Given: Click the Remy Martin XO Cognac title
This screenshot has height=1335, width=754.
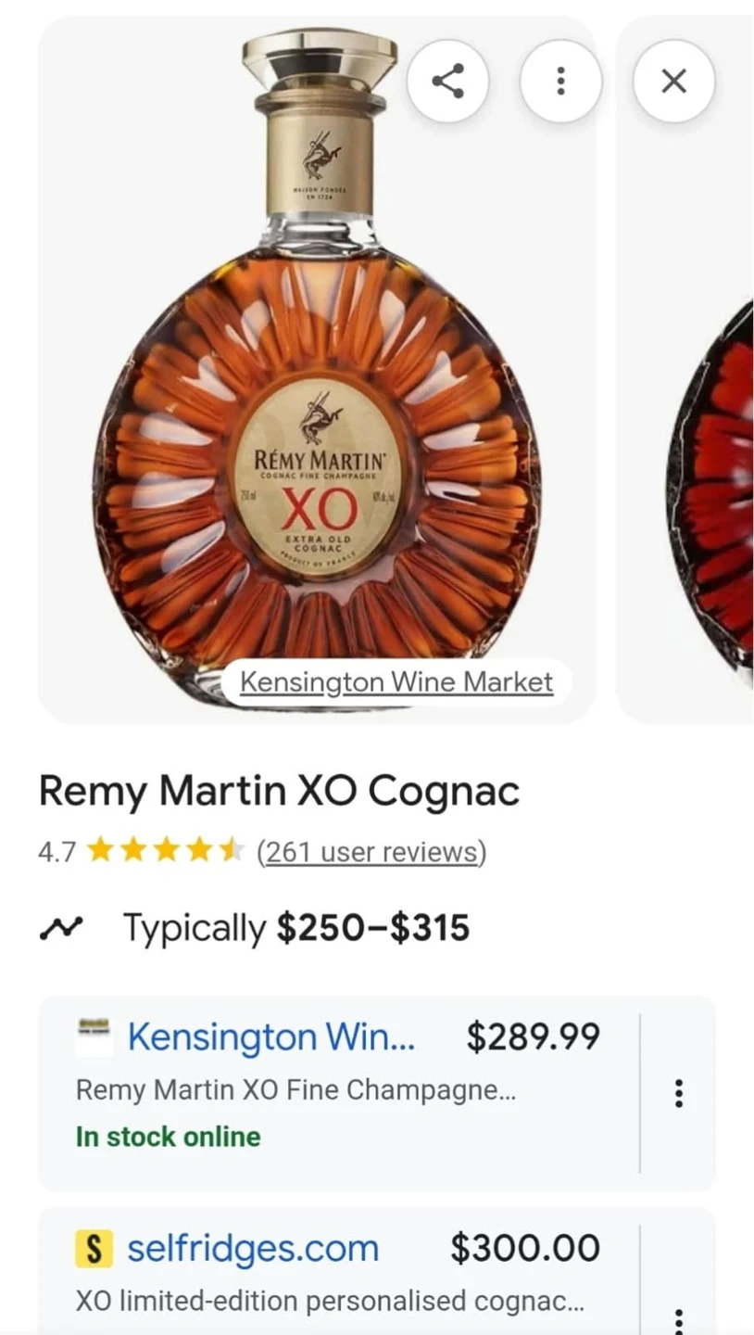Looking at the screenshot, I should [x=279, y=792].
